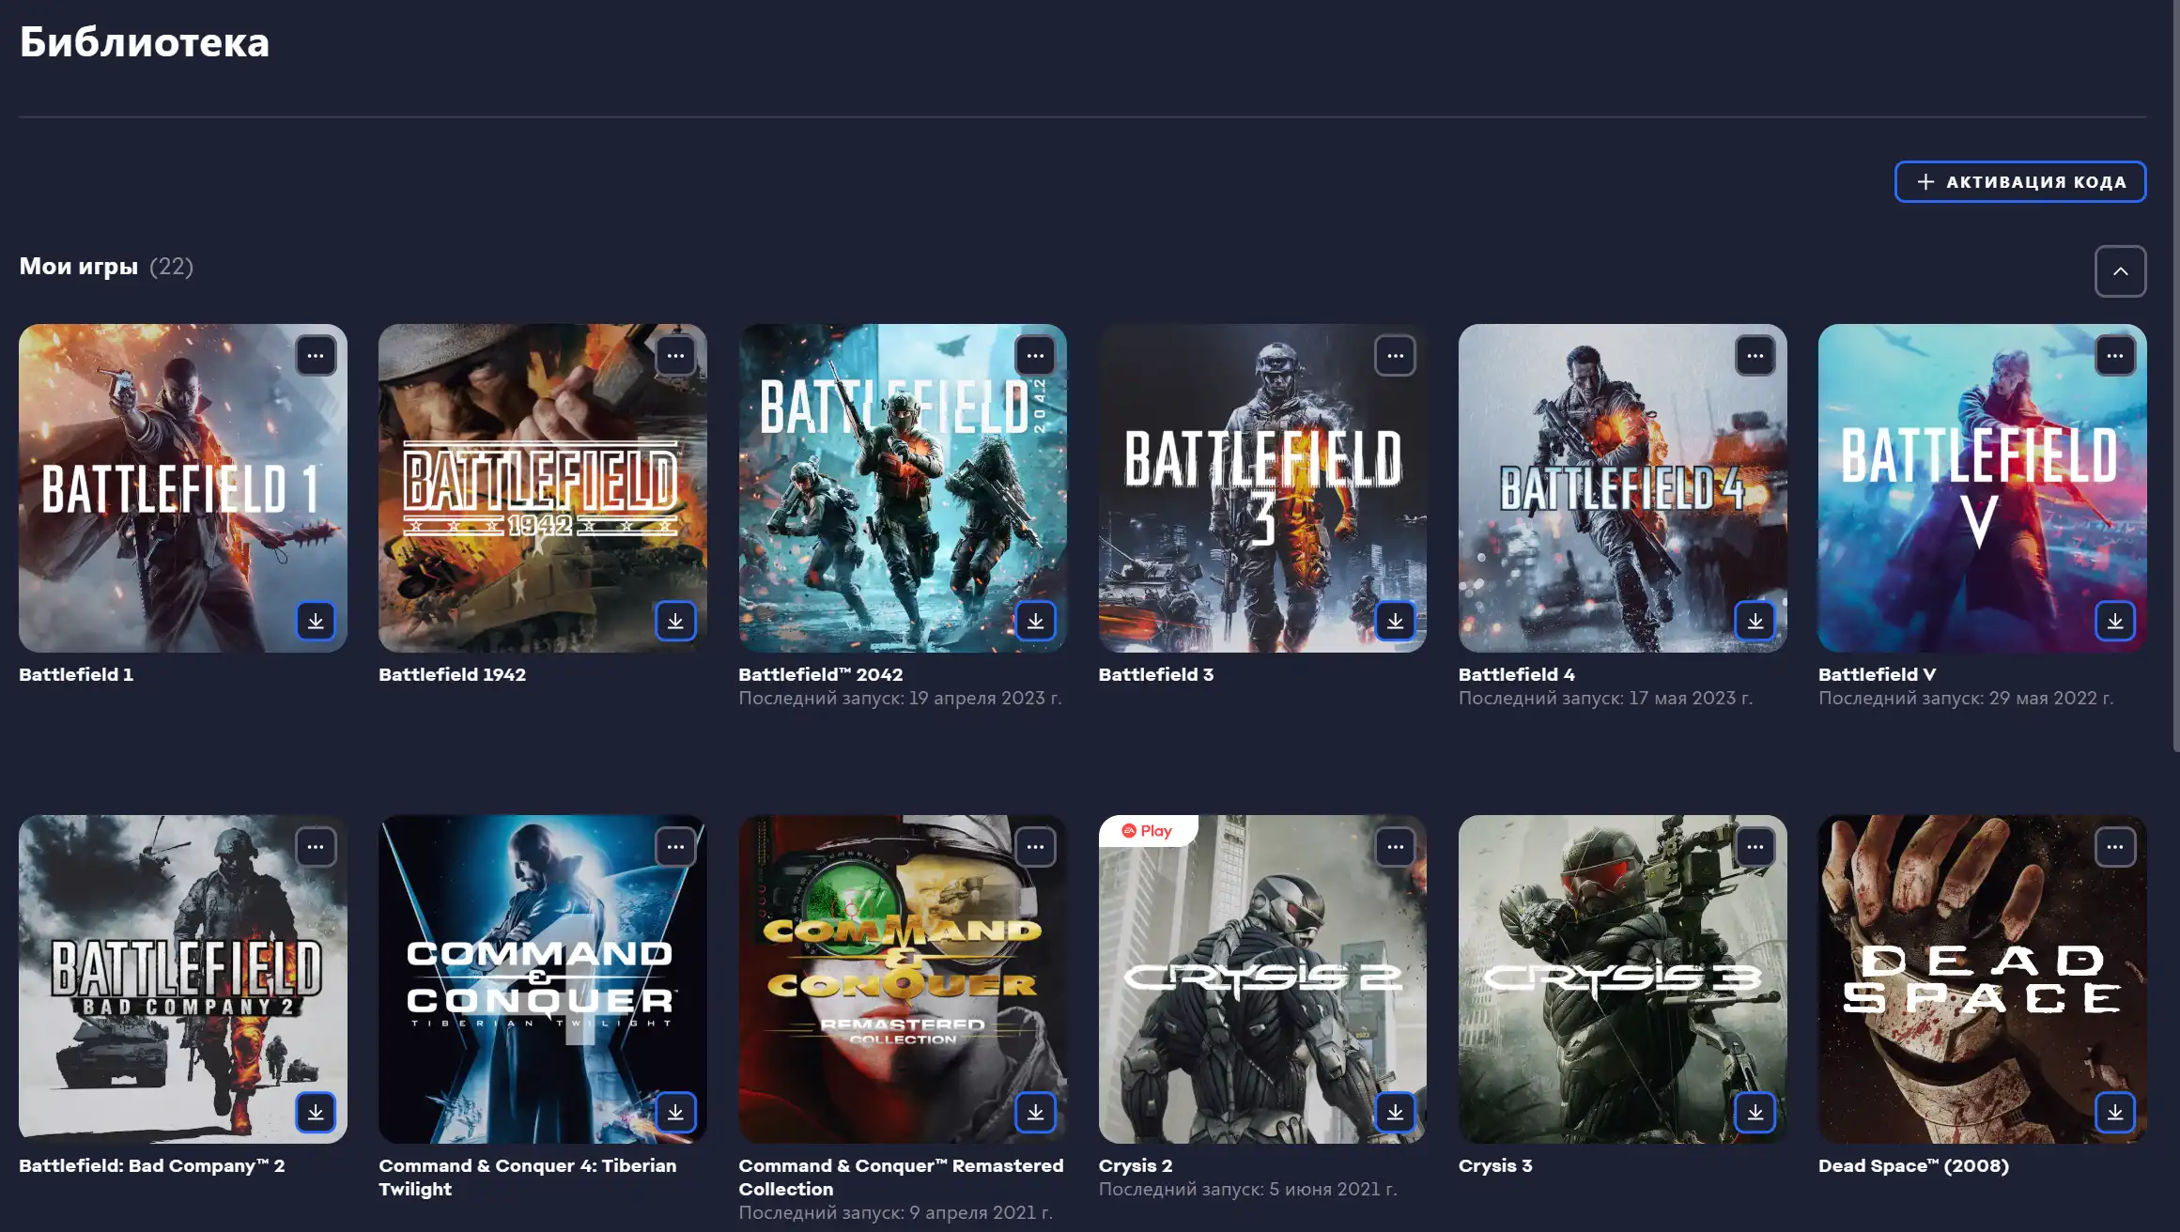Open the Battlefield 4 three-dot options menu
Screen dimensions: 2180x1232
(x=1755, y=356)
